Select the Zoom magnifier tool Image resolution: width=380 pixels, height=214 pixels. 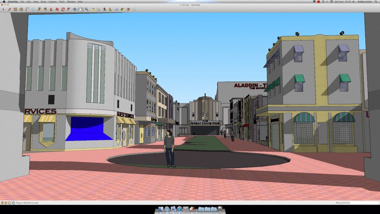[87, 9]
